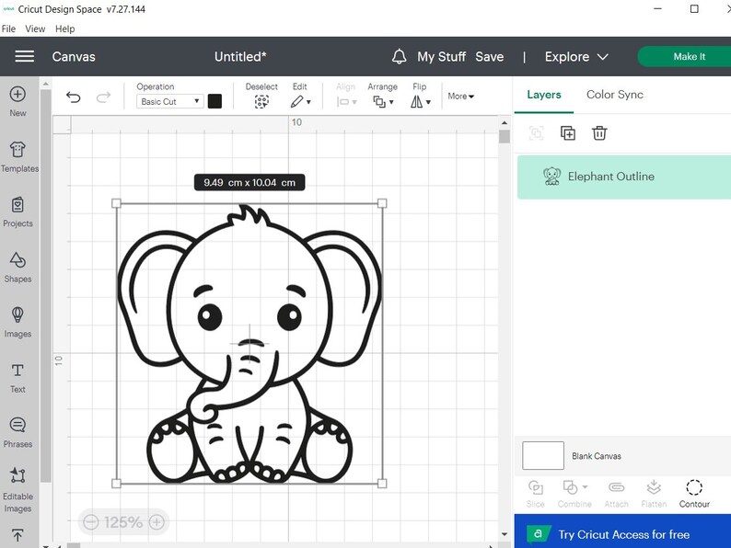This screenshot has height=548, width=731.
Task: Click the Attach tool
Action: pyautogui.click(x=616, y=494)
